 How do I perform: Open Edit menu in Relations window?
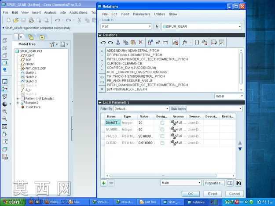pyautogui.click(x=114, y=14)
